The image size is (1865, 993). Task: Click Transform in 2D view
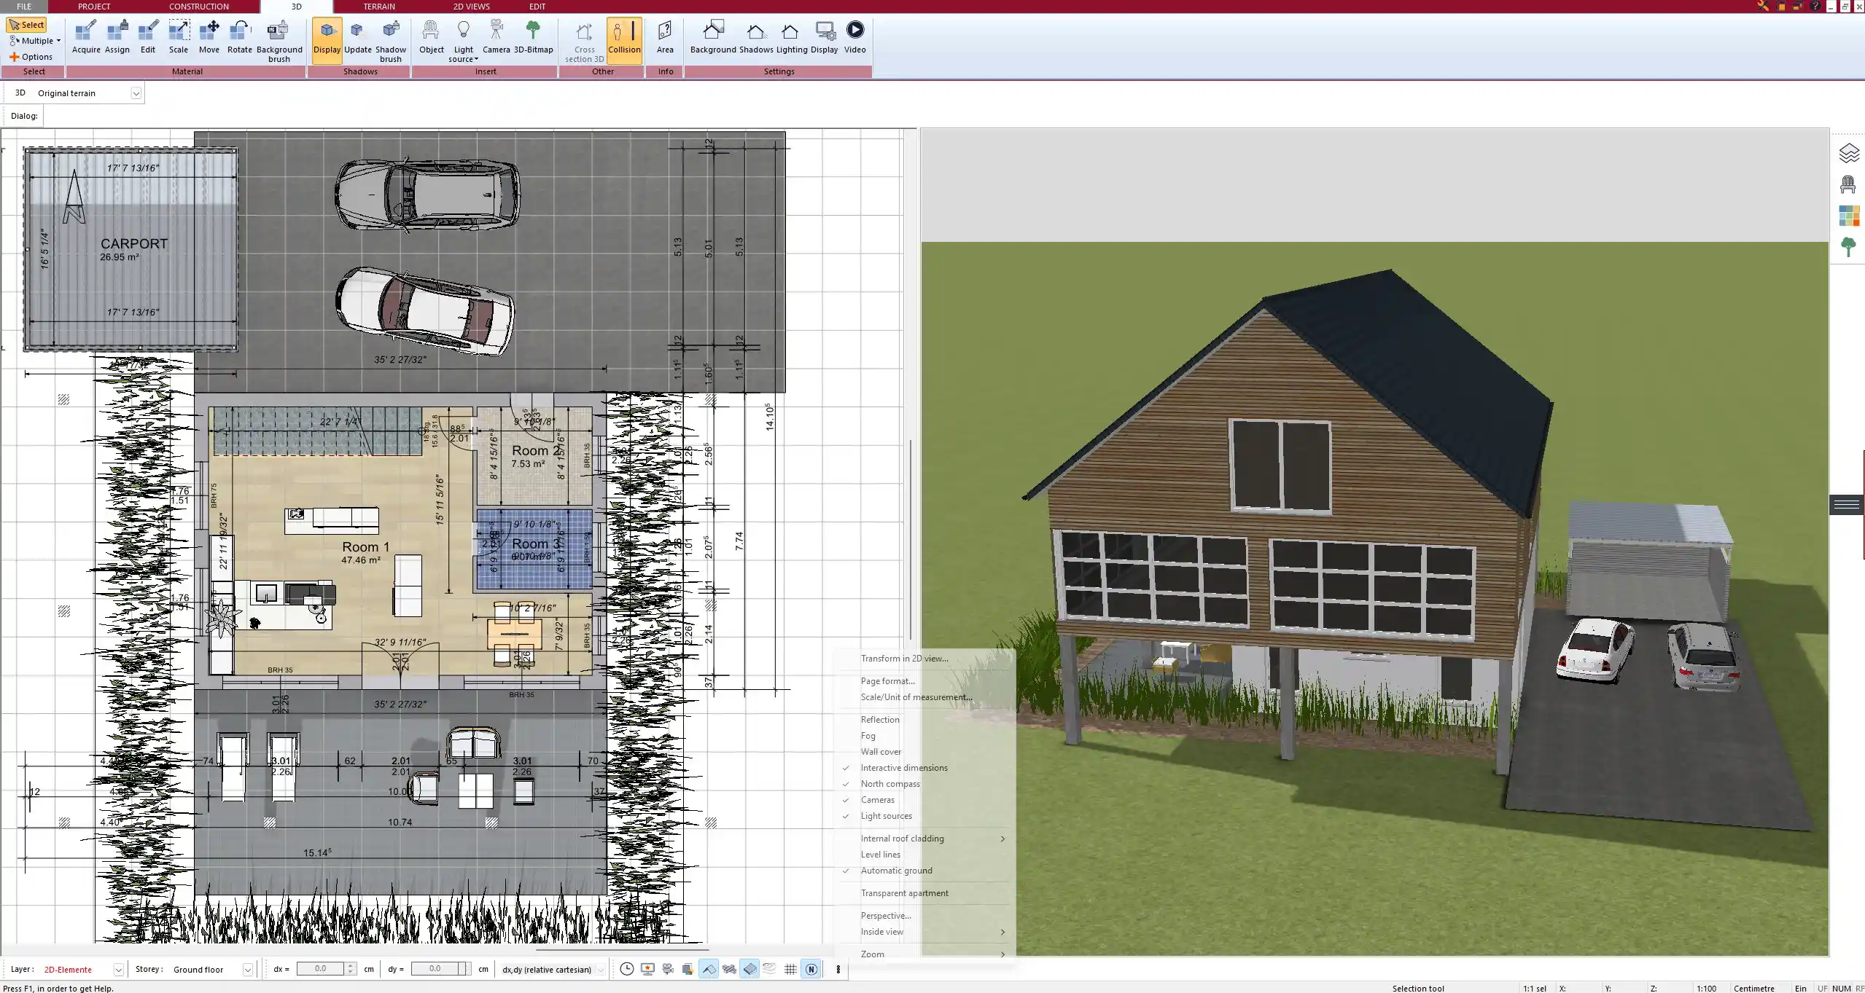point(903,658)
